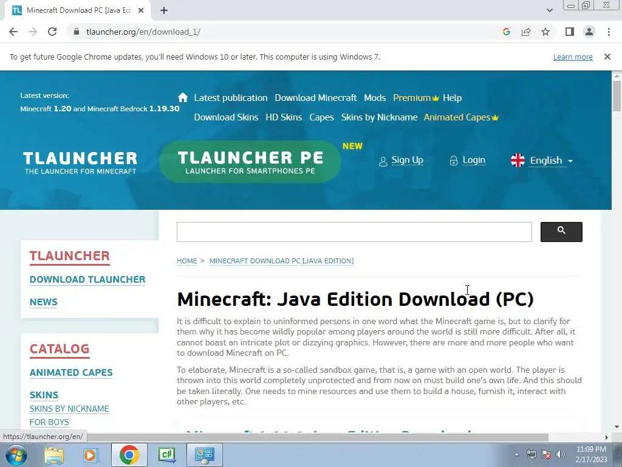Open the control panel taskbar item
Screen dimensions: 622x467
204,455
